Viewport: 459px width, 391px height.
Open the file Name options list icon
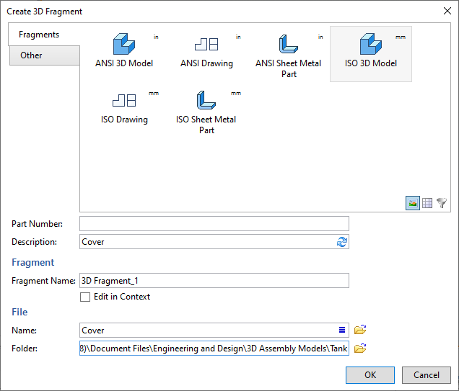pos(342,330)
